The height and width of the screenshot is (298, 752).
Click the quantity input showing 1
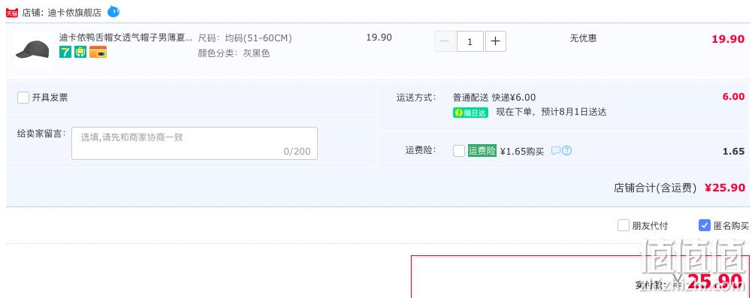click(x=470, y=41)
